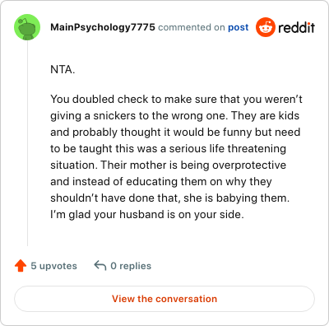This screenshot has height=326, width=329.
Task: Click the "0 replies" label
Action: 131,266
